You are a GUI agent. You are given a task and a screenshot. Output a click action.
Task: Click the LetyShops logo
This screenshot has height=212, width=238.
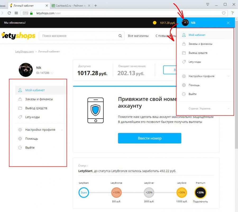pyautogui.click(x=18, y=36)
